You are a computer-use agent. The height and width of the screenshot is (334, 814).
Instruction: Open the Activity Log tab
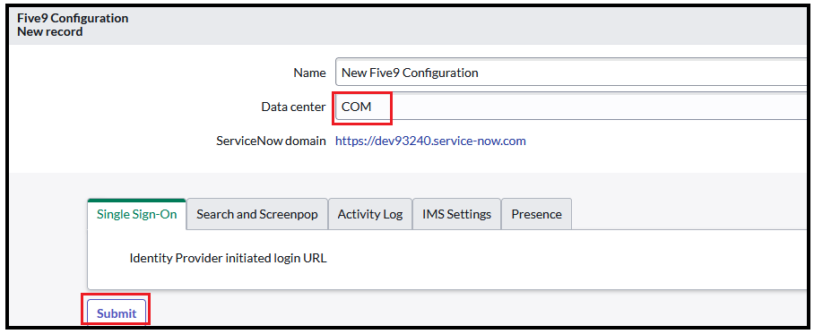click(370, 214)
